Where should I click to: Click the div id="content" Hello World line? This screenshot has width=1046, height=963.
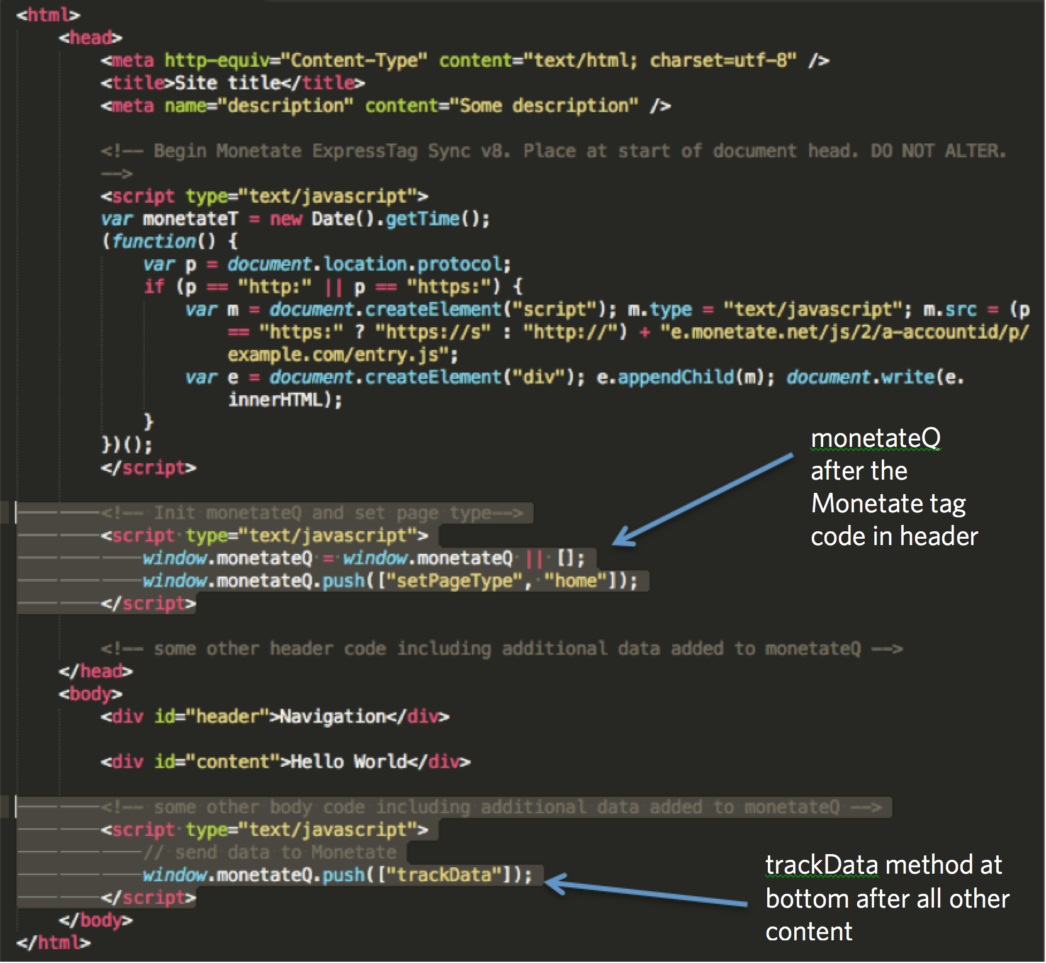pos(286,762)
